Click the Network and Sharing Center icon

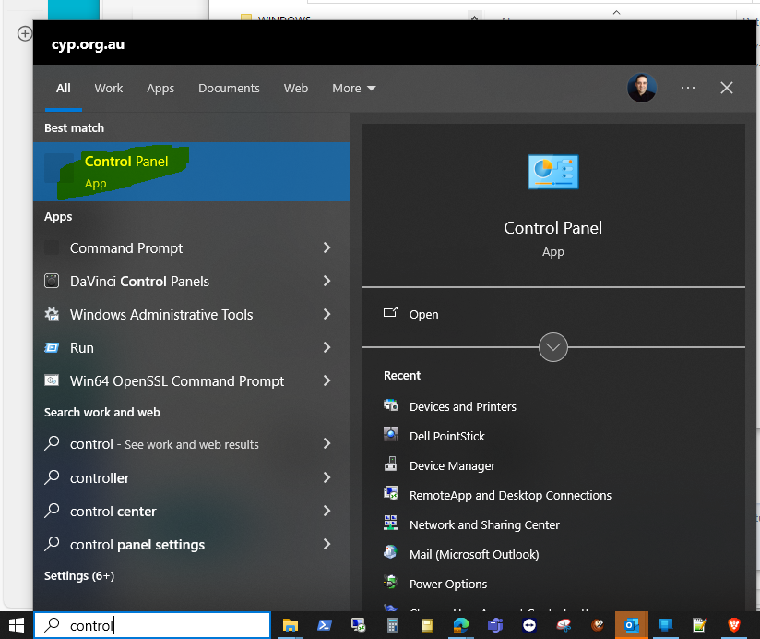click(x=391, y=523)
